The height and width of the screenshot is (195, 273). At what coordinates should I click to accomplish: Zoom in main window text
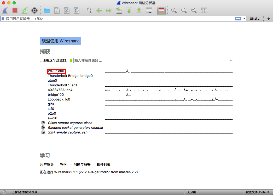pyautogui.click(x=174, y=10)
